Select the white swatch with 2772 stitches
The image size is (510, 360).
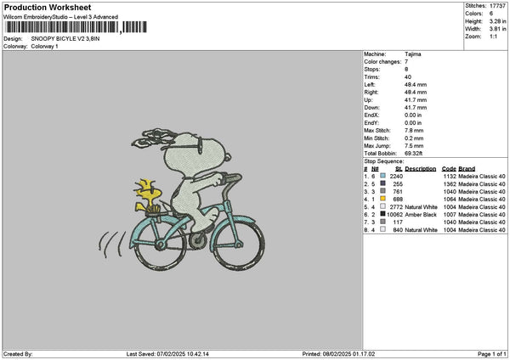(382, 206)
